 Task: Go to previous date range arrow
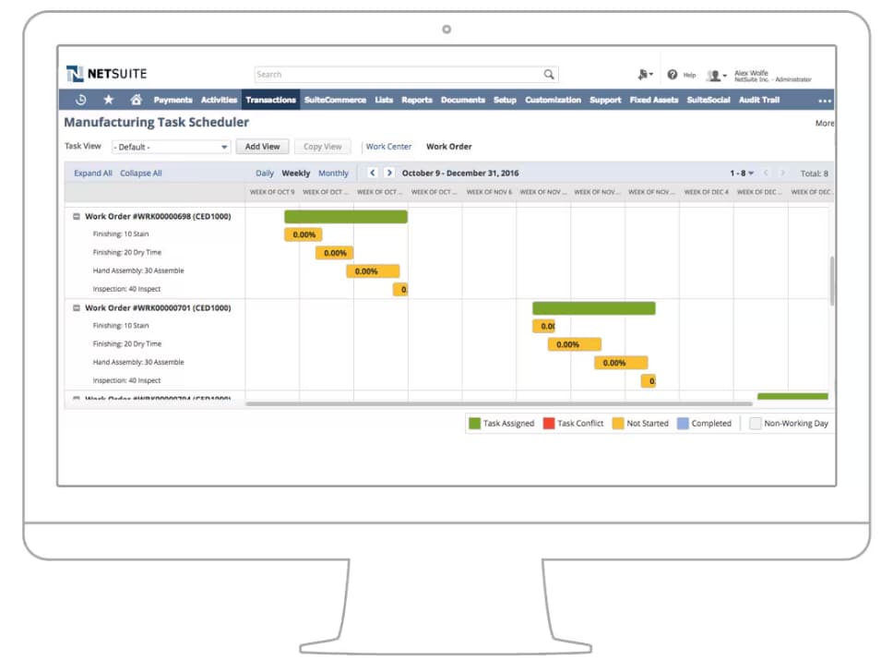(x=373, y=173)
